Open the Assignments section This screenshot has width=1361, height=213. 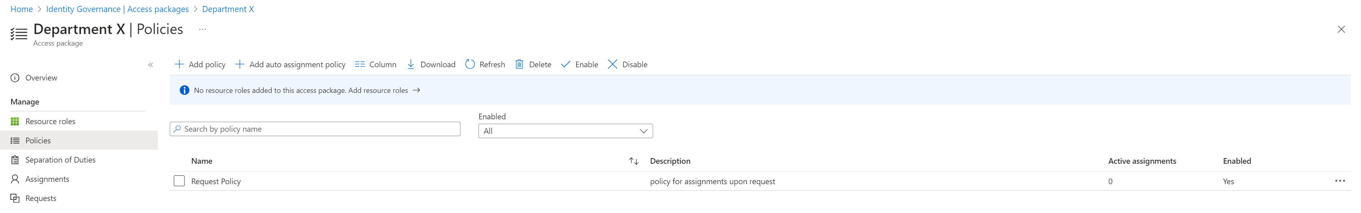coord(47,179)
